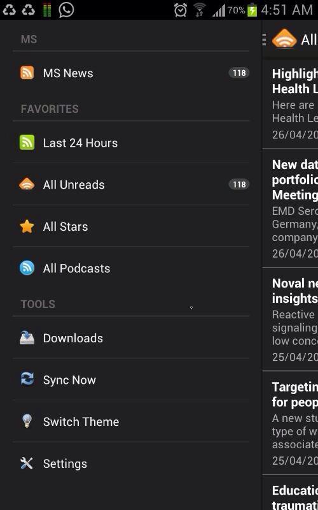Tap the WhatsApp notification icon in the status bar

(x=66, y=10)
